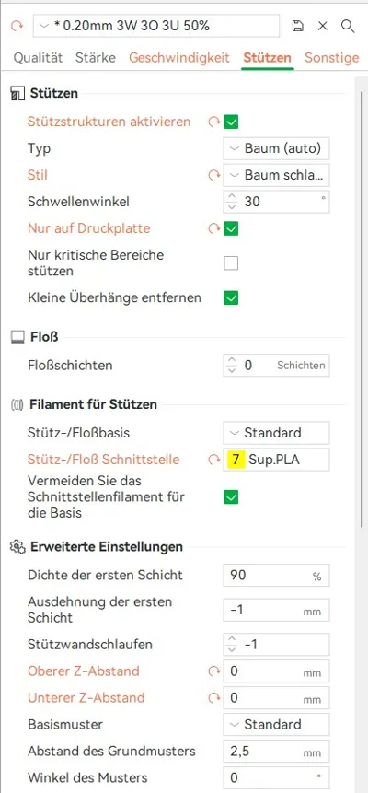Click the Schwellenwinkel value field
368x793 pixels.
coord(277,202)
